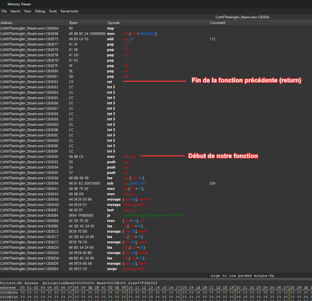This screenshot has height=301, width=312.
Task: Click the current address bar CotWTheAngler_Steam.exe+CB3E6A
Action: 242,17
